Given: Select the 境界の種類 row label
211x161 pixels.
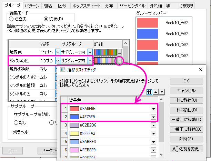Looking at the screenshot, I should (x=20, y=69).
